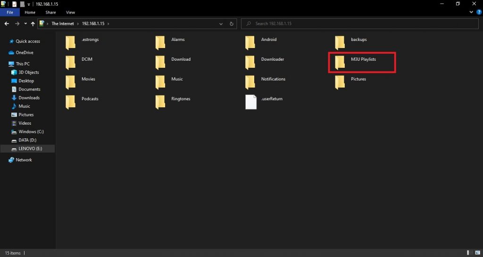The width and height of the screenshot is (483, 257).
Task: Click The Internet breadcrumb in address bar
Action: [x=63, y=24]
